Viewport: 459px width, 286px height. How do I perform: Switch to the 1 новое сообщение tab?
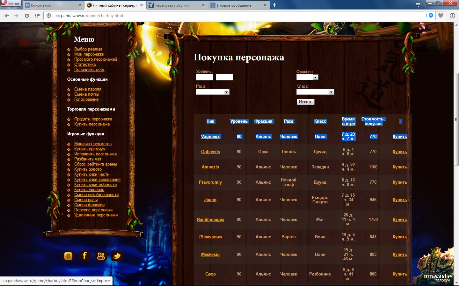pos(239,5)
